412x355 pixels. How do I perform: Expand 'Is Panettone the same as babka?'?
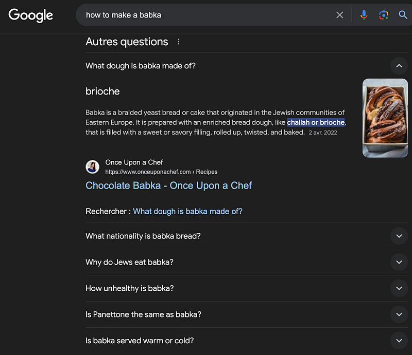(x=399, y=314)
